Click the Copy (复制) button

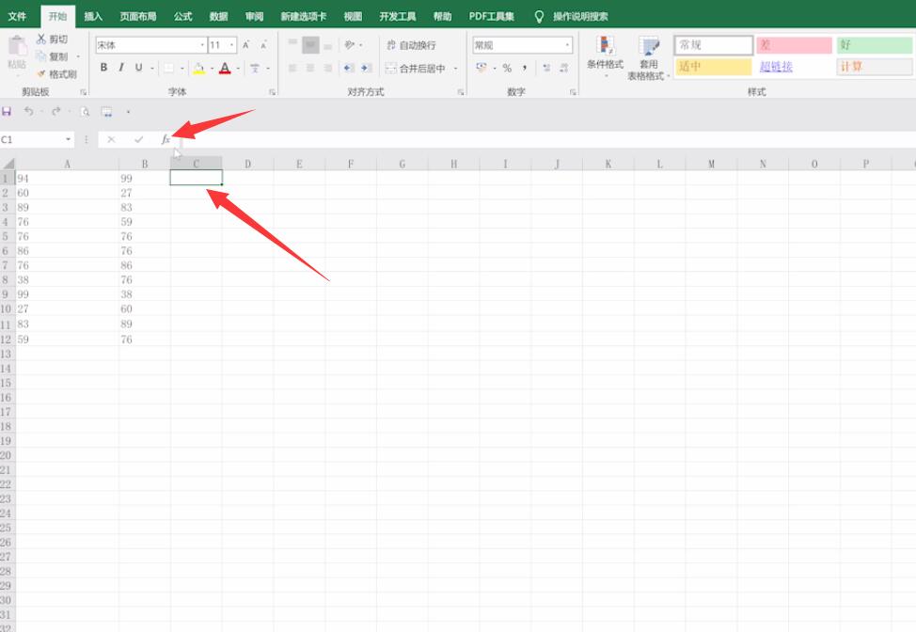click(52, 56)
